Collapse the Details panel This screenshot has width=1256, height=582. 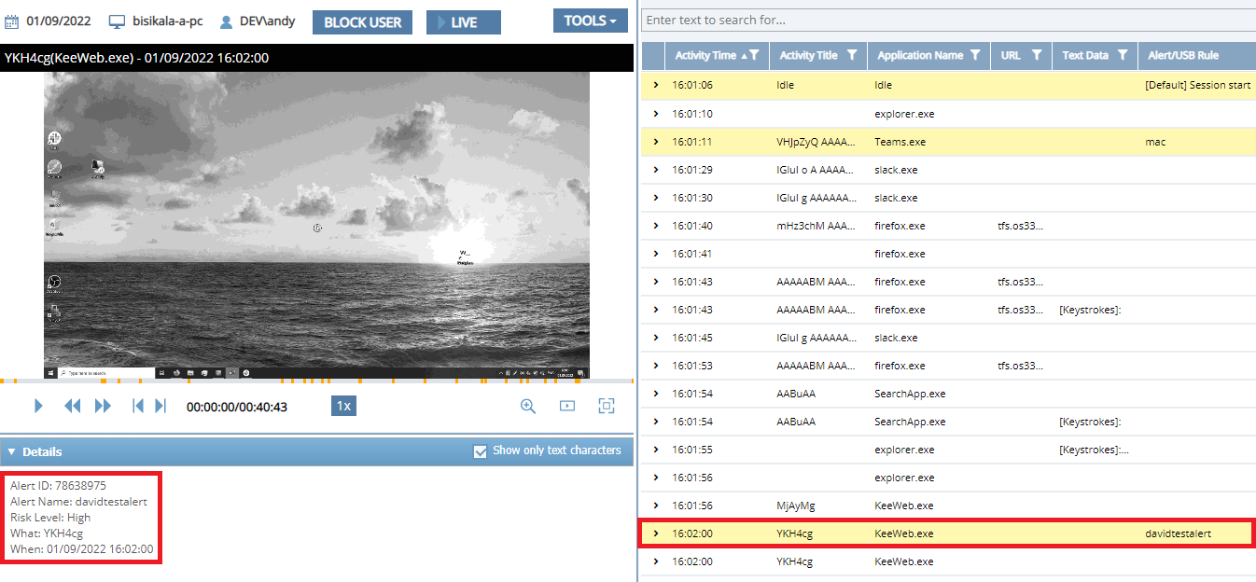pyautogui.click(x=12, y=452)
